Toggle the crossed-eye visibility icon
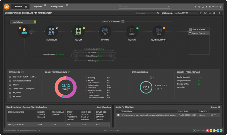The height and width of the screenshot is (135, 227). click(x=214, y=13)
